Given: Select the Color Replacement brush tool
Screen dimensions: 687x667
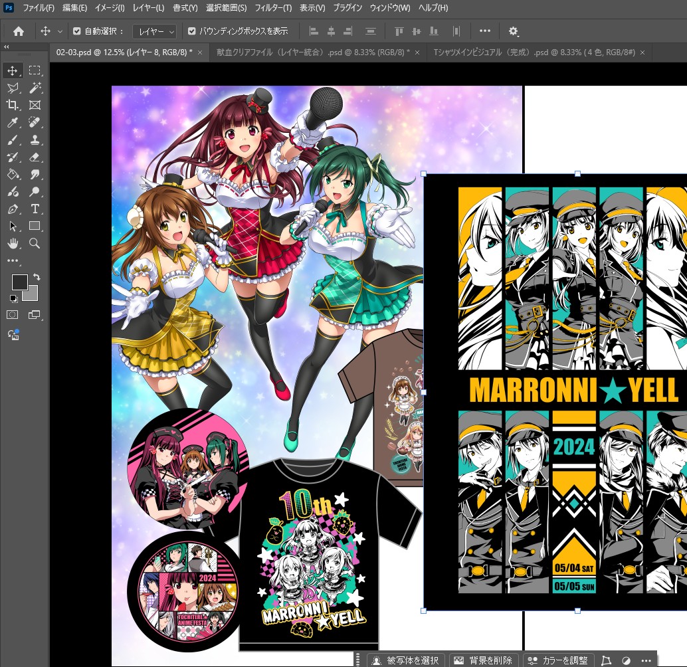Looking at the screenshot, I should (x=12, y=192).
